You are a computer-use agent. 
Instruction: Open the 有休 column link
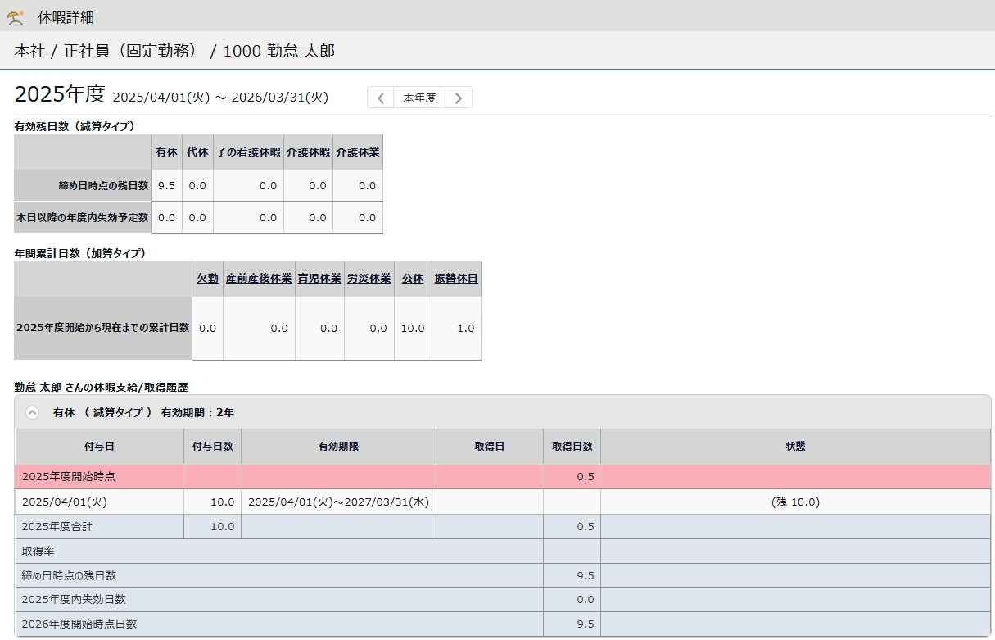166,152
